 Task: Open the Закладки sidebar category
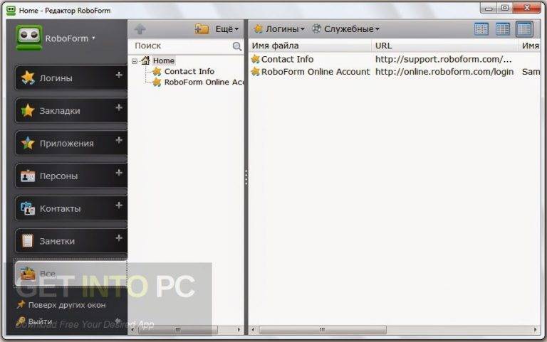(x=71, y=110)
